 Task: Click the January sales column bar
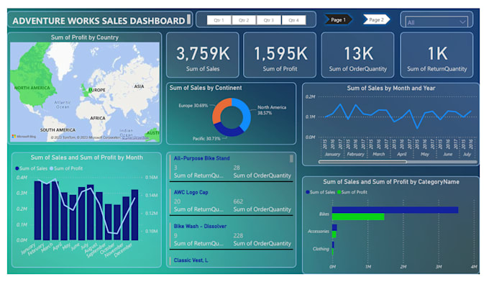pos(37,211)
